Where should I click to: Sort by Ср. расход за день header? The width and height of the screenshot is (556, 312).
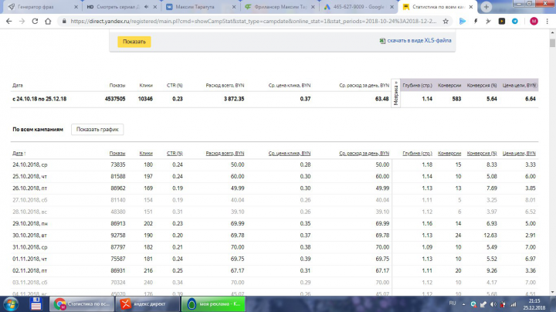click(x=364, y=153)
